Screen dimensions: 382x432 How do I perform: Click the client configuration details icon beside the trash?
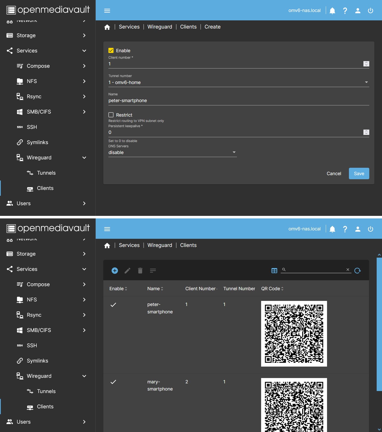click(x=153, y=271)
